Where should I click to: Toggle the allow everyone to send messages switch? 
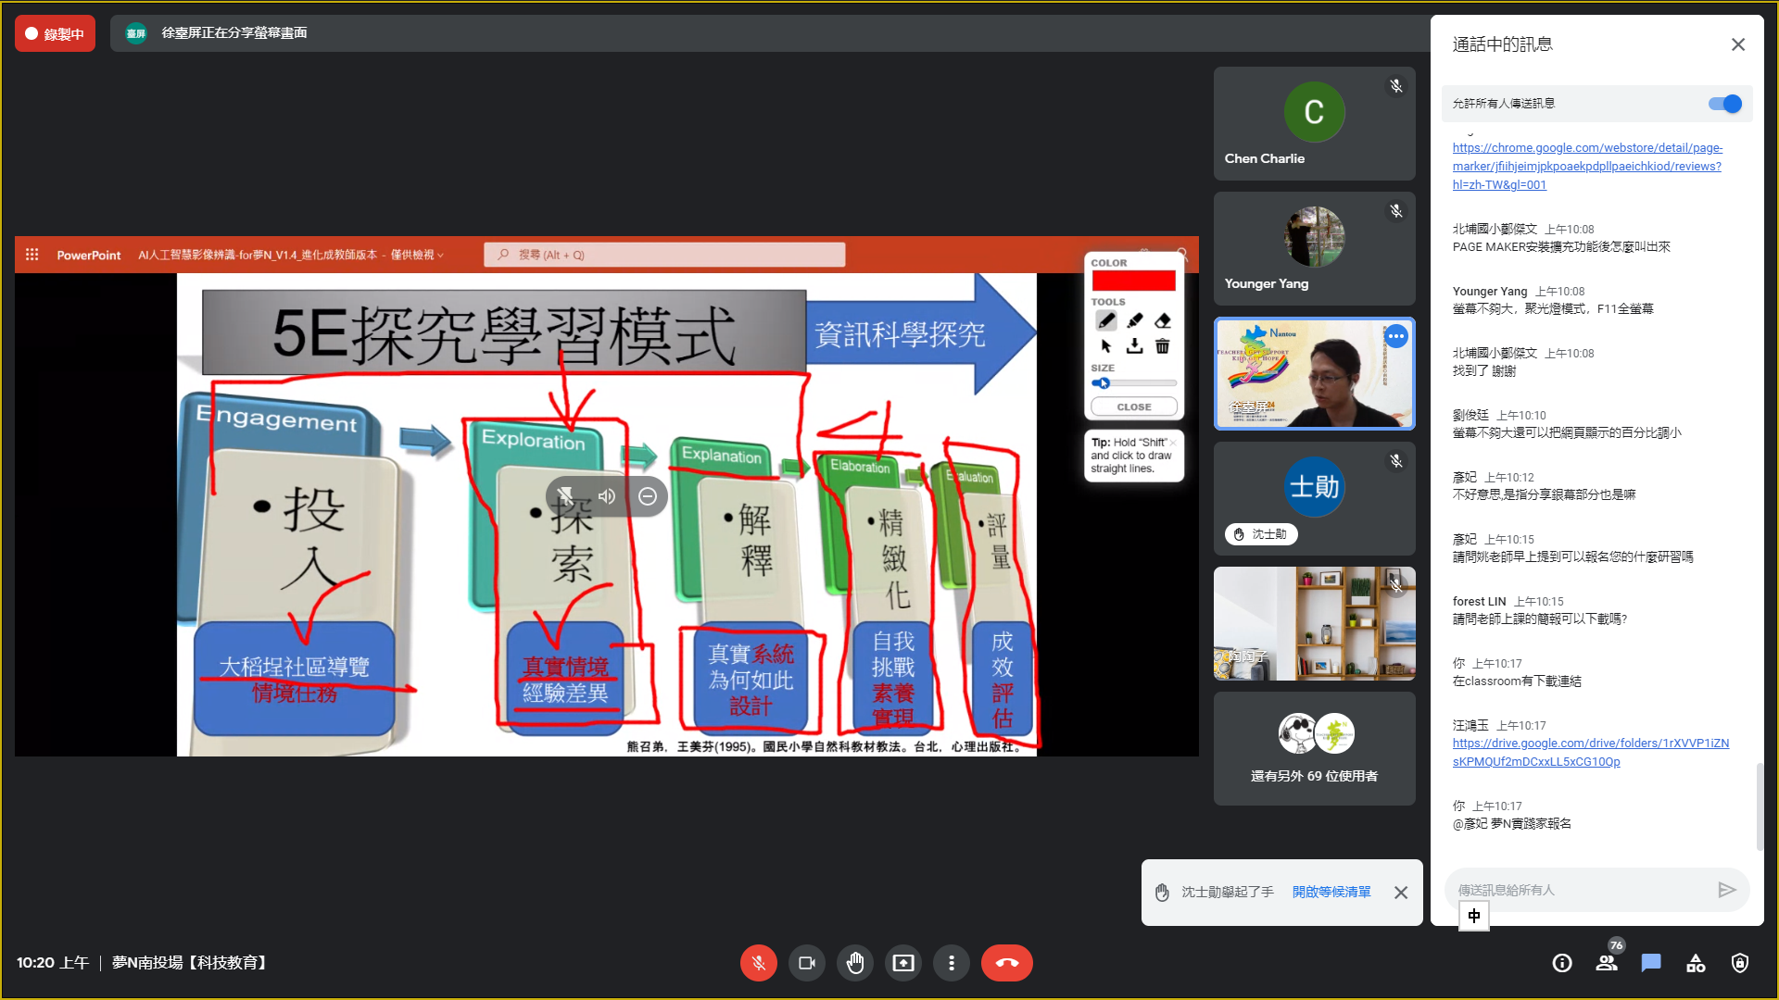[x=1725, y=104]
